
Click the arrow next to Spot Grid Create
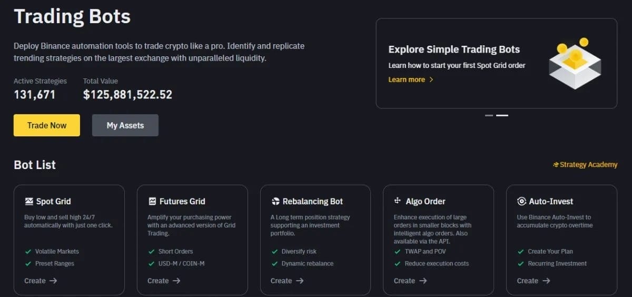(x=53, y=281)
